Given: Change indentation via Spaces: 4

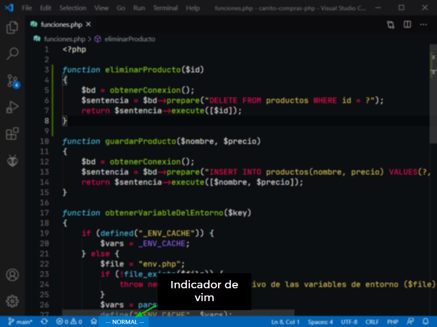Looking at the screenshot, I should click(320, 322).
